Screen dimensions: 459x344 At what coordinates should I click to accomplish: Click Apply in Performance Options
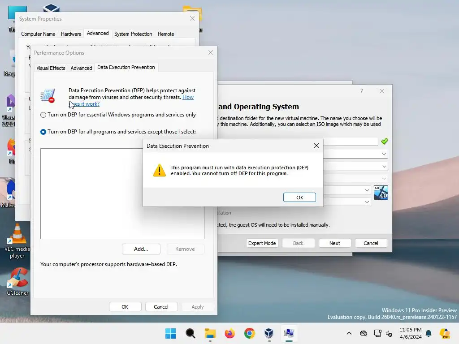tap(198, 307)
